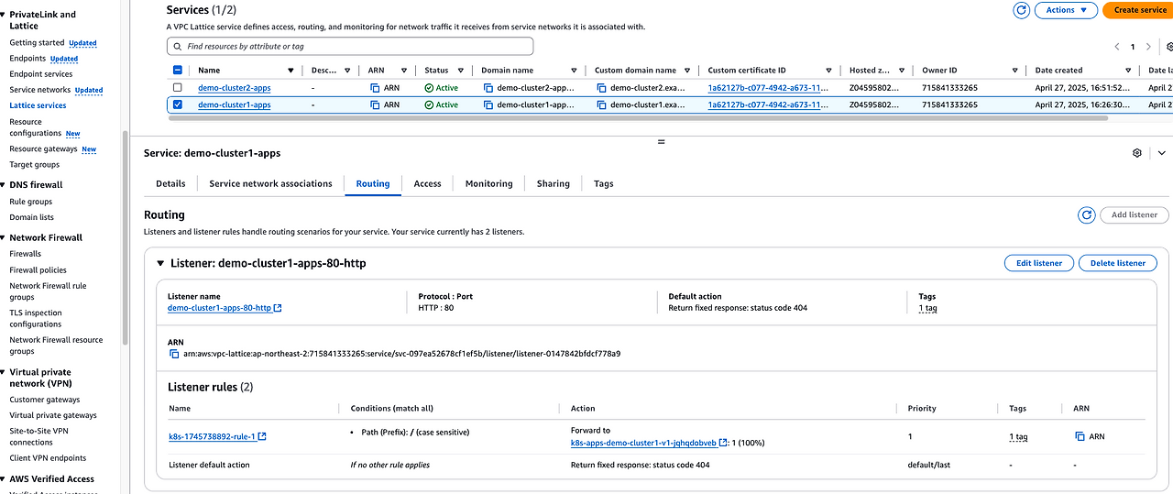Open the table preferences gear icon
The width and height of the screenshot is (1173, 494).
(x=1169, y=46)
